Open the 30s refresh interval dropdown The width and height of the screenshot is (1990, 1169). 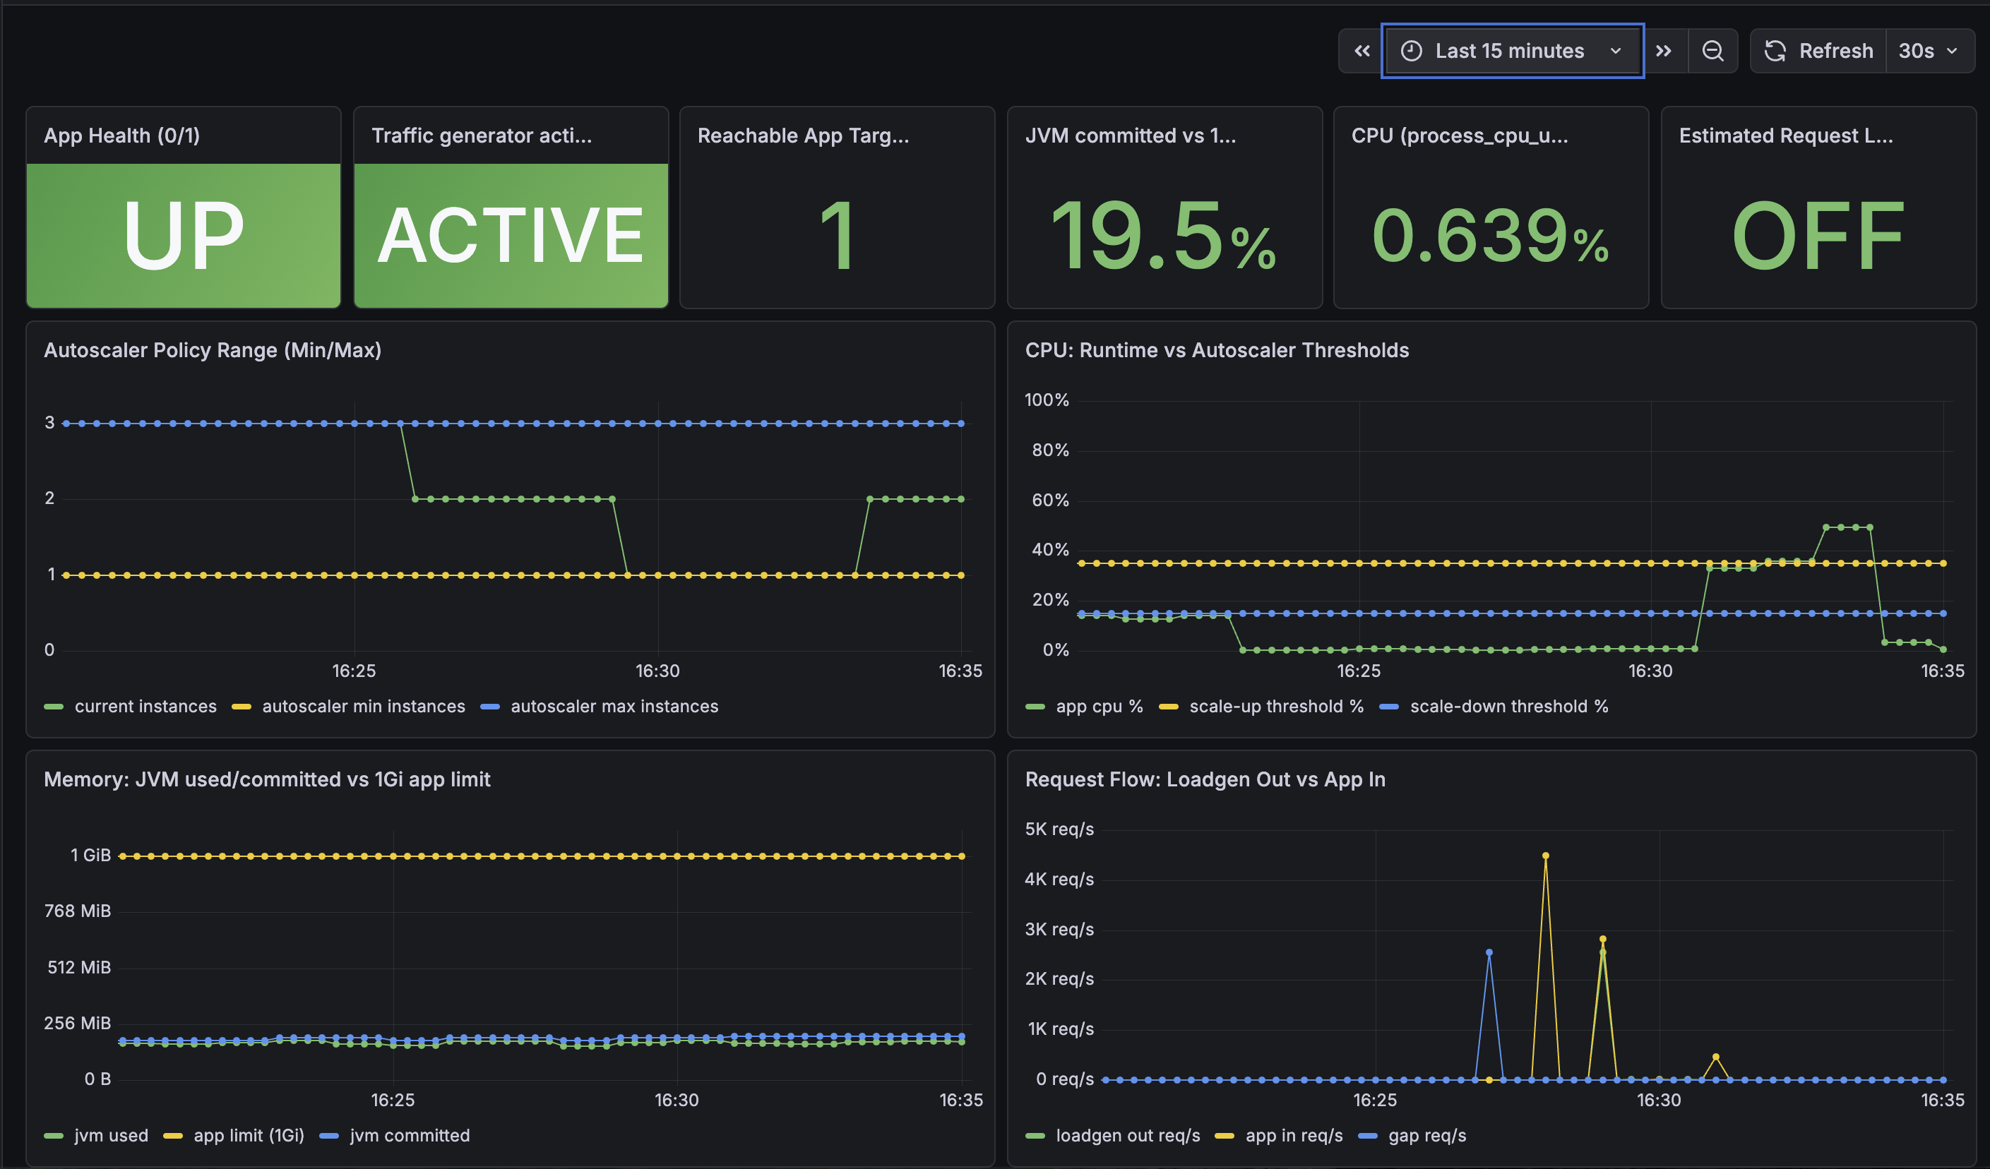click(1929, 52)
